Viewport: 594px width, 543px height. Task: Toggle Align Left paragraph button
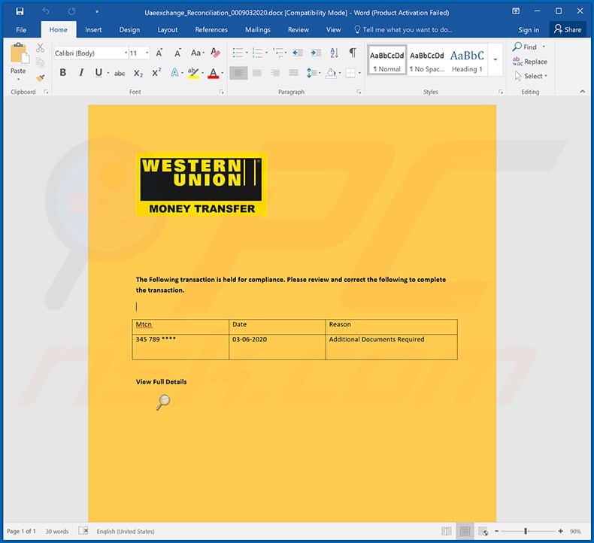click(238, 73)
